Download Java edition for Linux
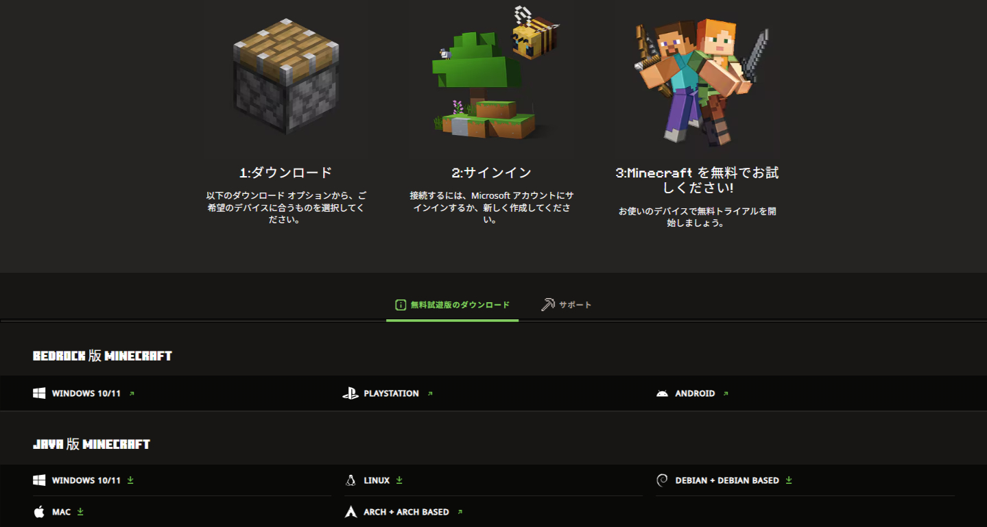Viewport: 987px width, 527px height. pos(374,480)
